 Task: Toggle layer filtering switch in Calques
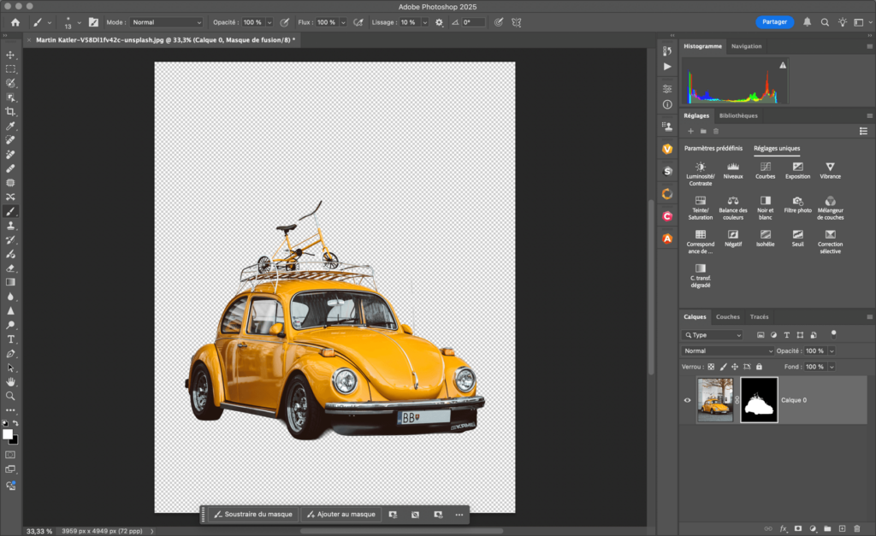tap(833, 334)
